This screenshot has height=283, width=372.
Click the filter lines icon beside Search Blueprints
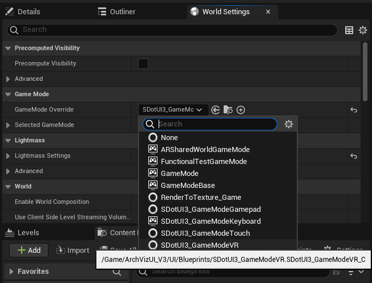pyautogui.click(x=351, y=272)
